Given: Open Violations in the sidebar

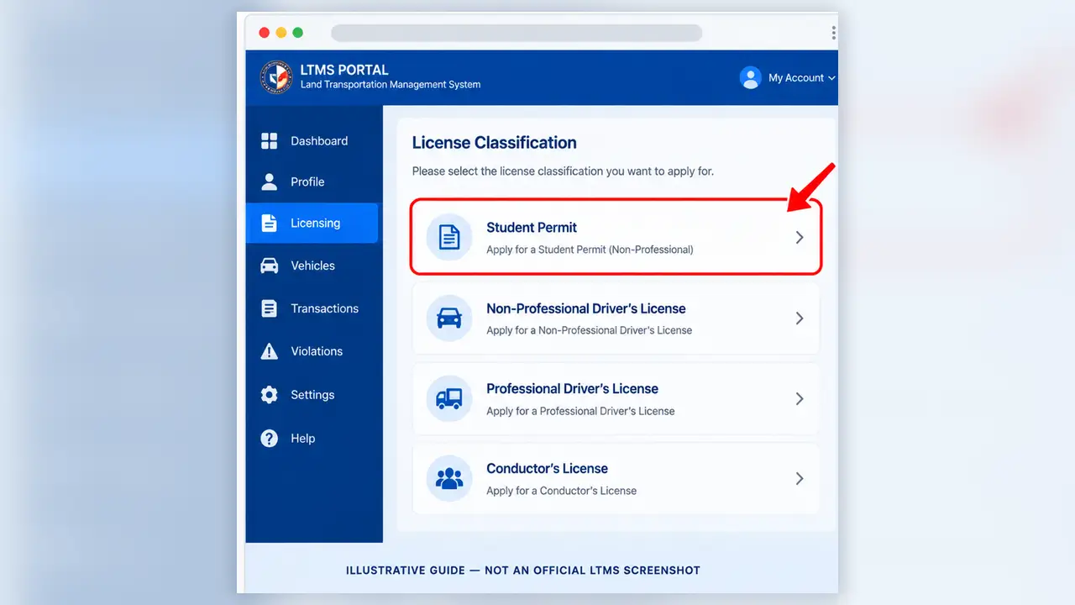Looking at the screenshot, I should click(317, 351).
